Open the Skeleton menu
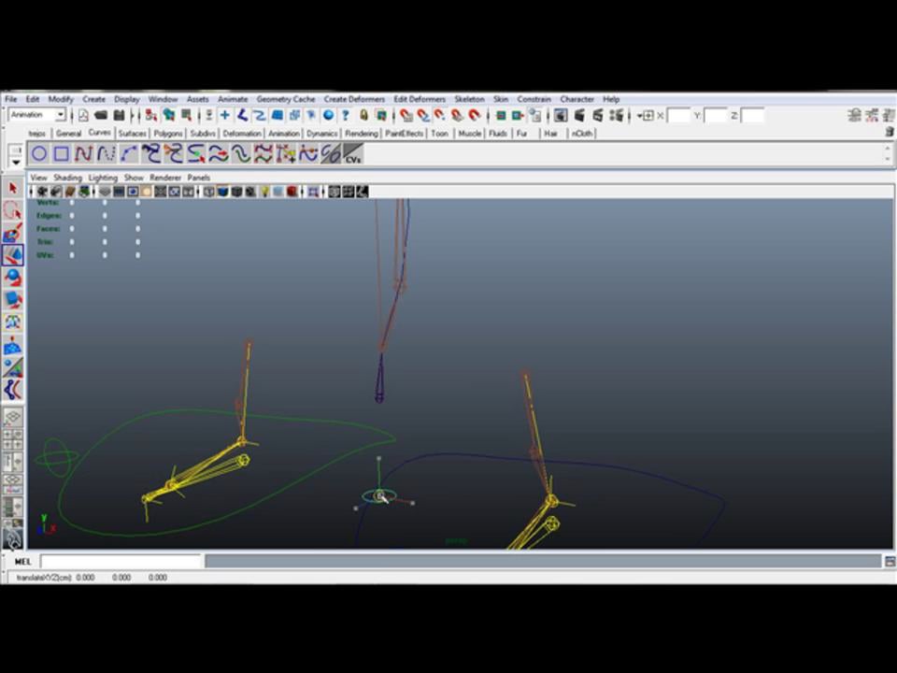Image resolution: width=897 pixels, height=673 pixels. 469,99
